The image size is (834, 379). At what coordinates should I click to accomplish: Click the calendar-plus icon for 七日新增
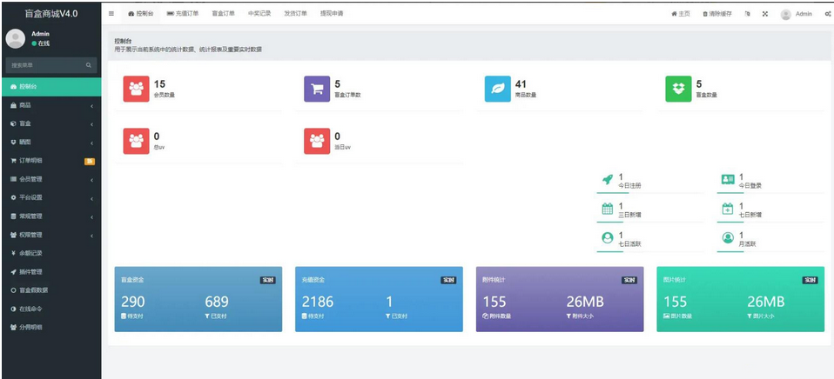[728, 209]
